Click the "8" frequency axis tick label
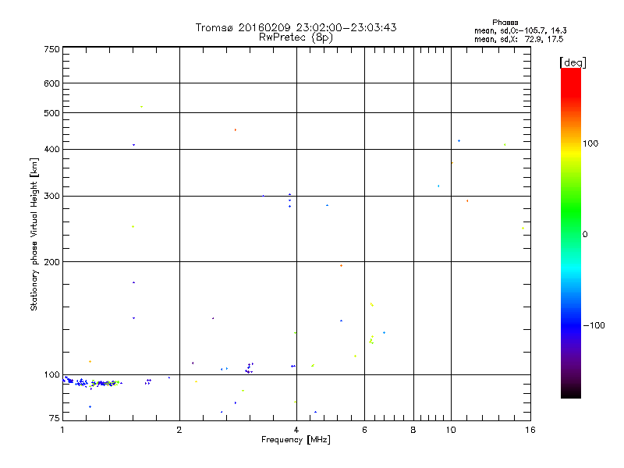The width and height of the screenshot is (624, 468). point(413,430)
